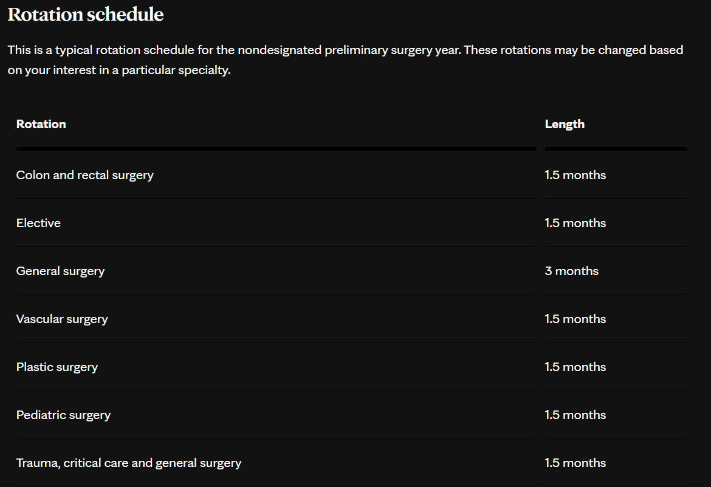Click the "3 months" length cell
Image resolution: width=711 pixels, height=487 pixels.
tap(572, 271)
